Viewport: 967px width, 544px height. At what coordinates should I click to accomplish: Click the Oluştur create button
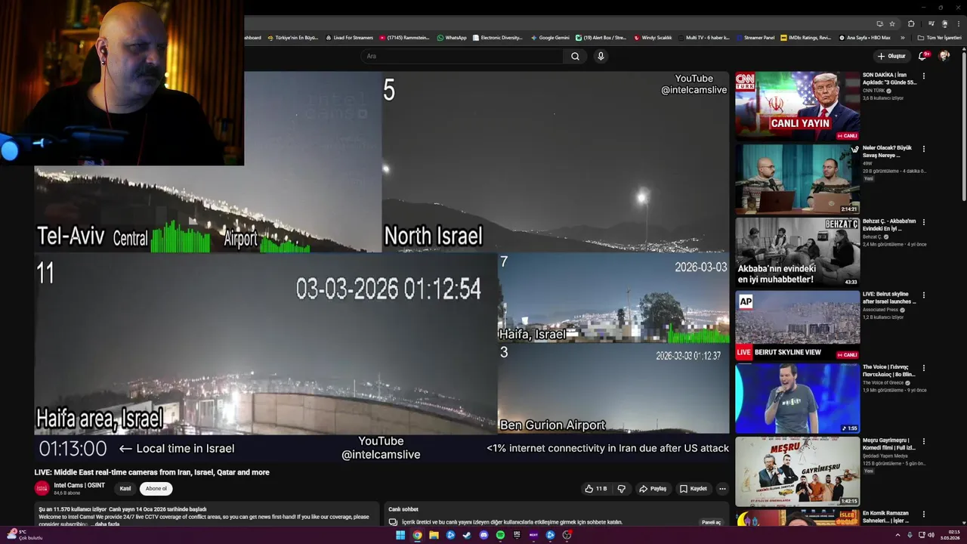click(x=891, y=56)
